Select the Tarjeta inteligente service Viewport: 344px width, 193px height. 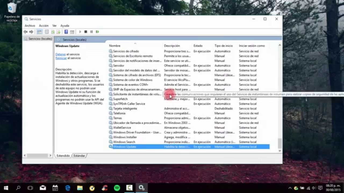point(189,109)
